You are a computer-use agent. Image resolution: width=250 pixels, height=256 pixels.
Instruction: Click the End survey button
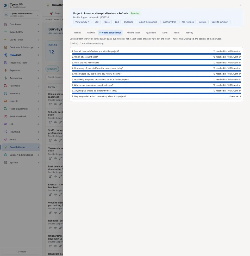(x=117, y=22)
